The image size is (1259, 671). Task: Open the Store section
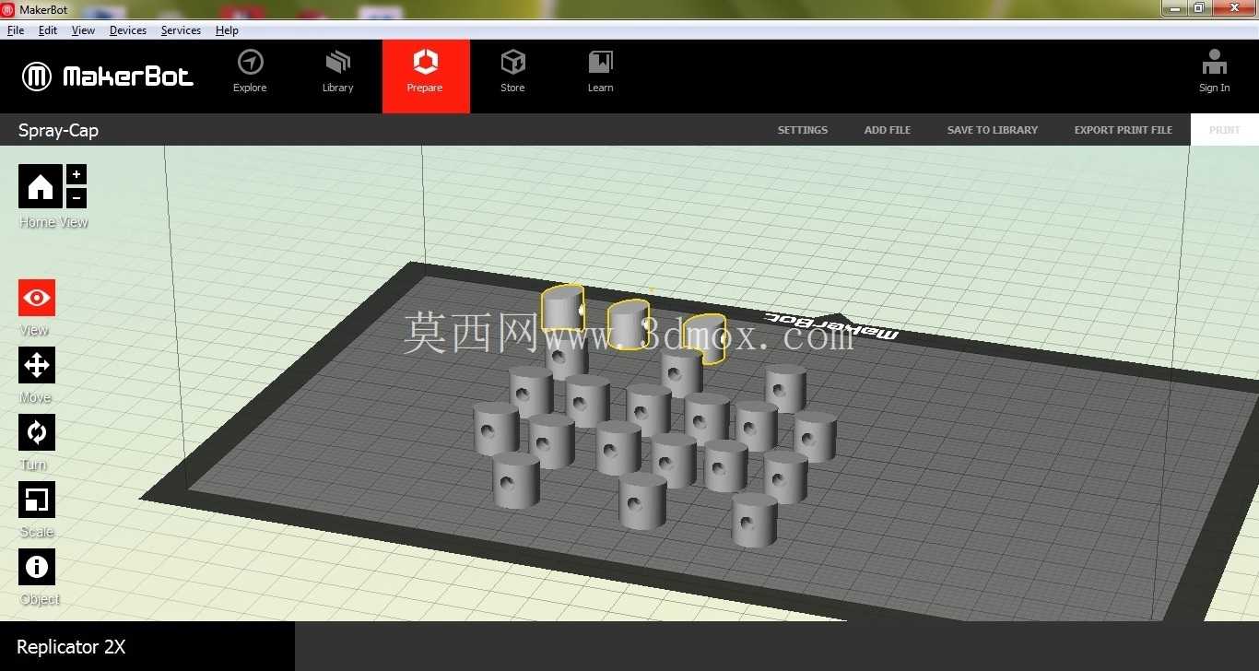(x=512, y=72)
